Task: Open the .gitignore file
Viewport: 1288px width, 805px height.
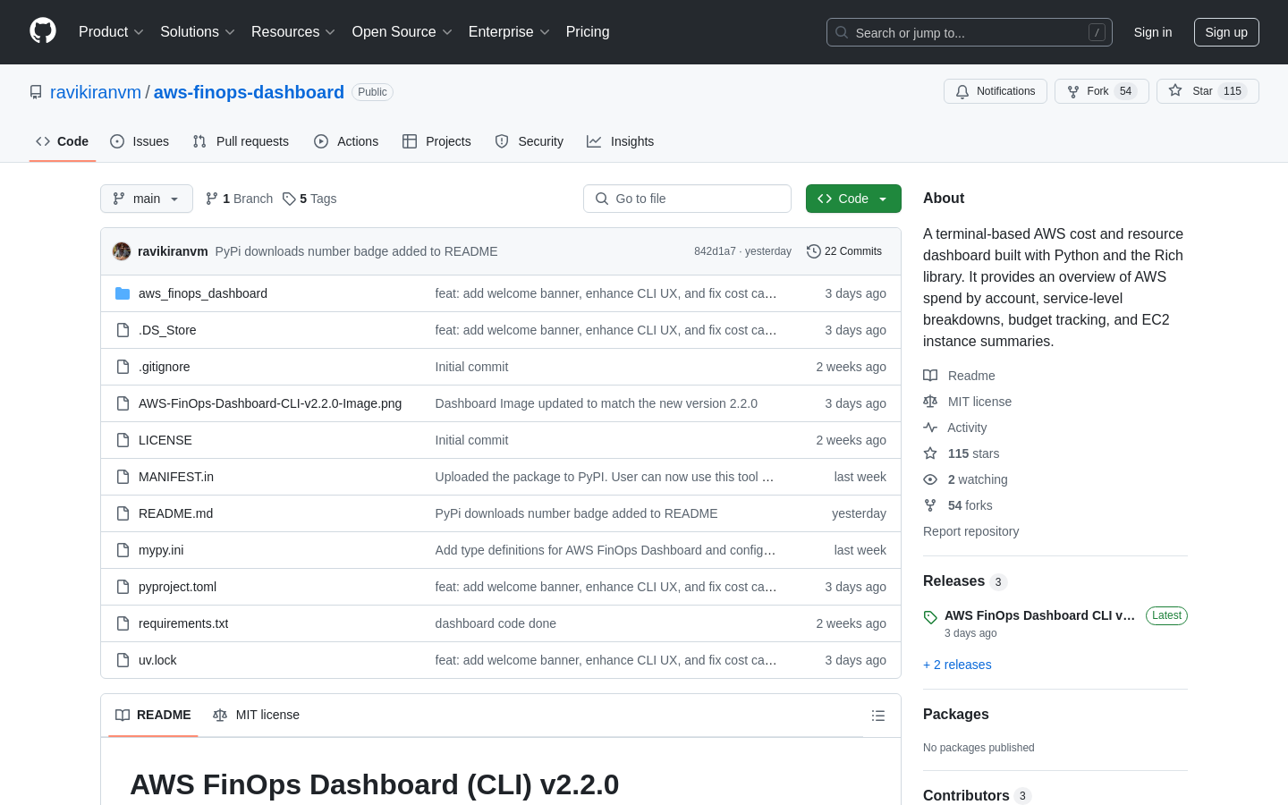Action: click(165, 367)
